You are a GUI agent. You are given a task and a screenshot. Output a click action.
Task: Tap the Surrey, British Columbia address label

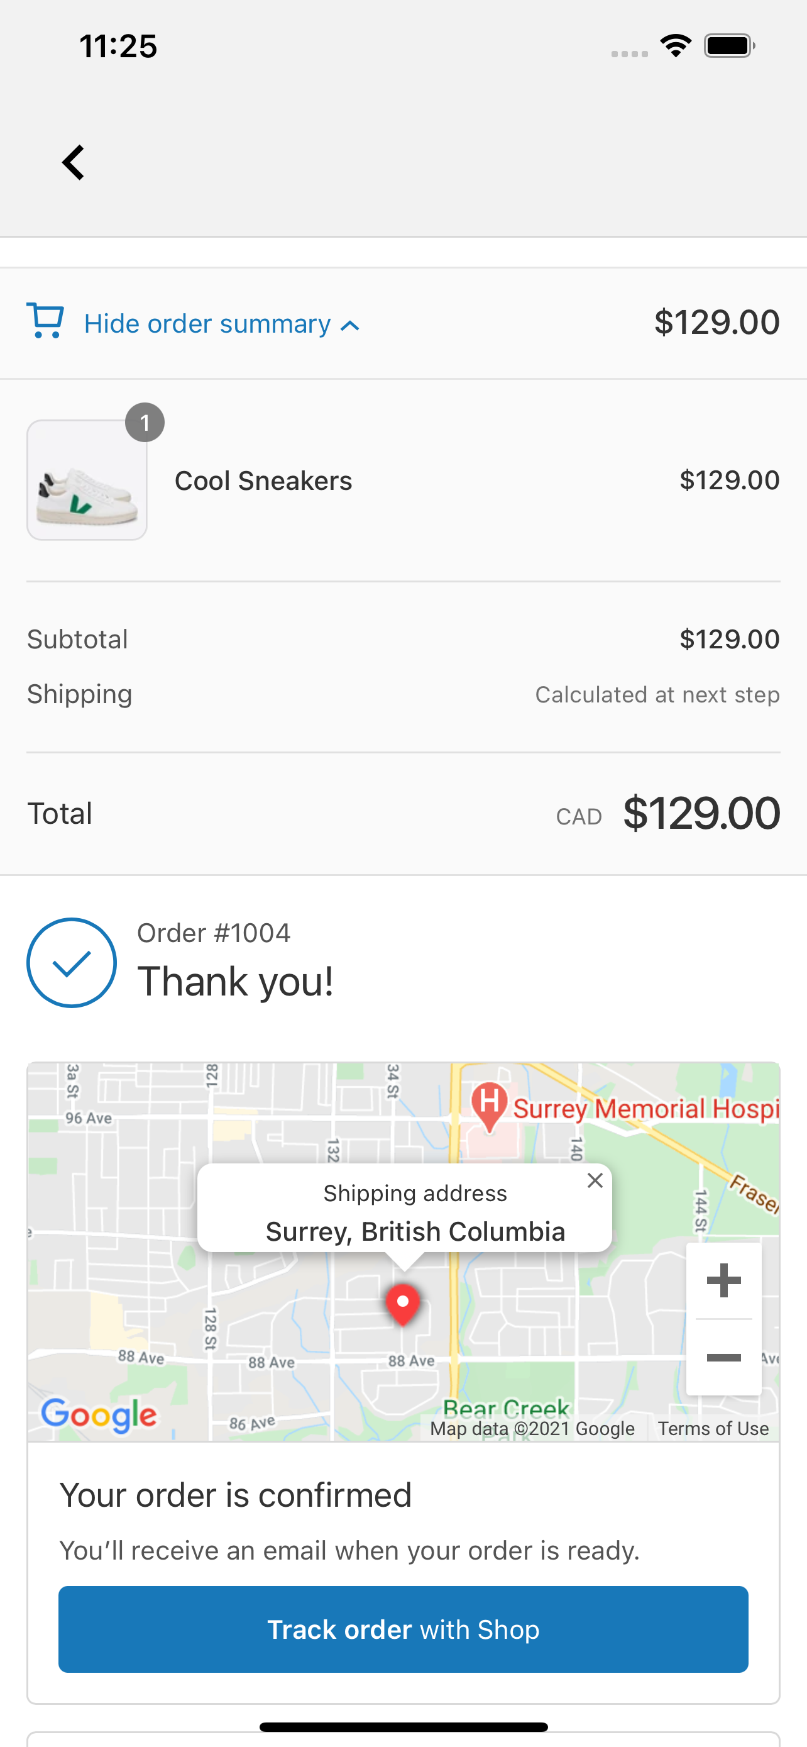click(x=415, y=1231)
